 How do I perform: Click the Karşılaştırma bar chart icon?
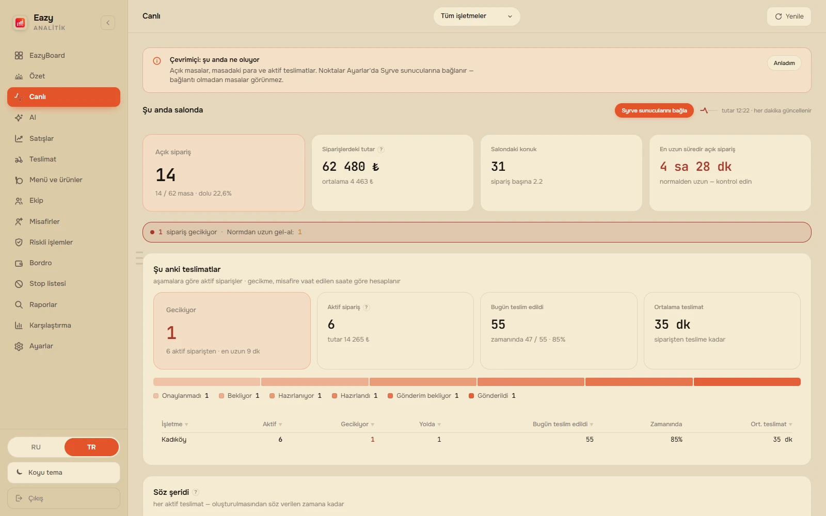19,326
